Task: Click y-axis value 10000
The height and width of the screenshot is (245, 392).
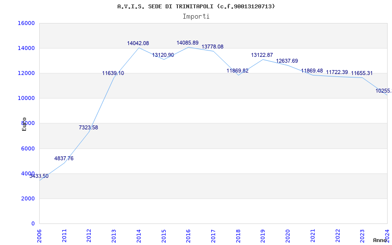Action: (x=26, y=98)
